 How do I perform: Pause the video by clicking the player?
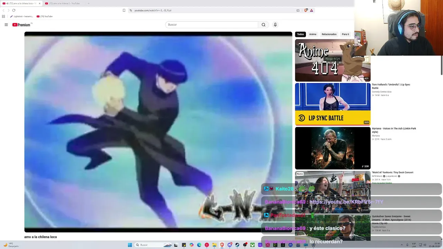(x=158, y=132)
